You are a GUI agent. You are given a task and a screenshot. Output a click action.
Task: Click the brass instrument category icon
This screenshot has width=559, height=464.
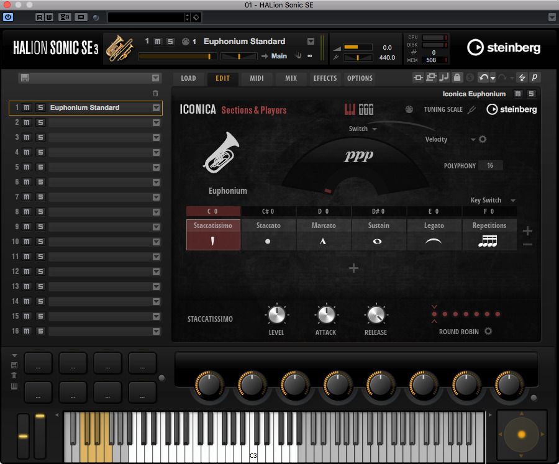[x=119, y=48]
